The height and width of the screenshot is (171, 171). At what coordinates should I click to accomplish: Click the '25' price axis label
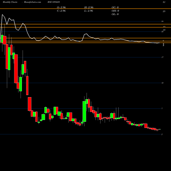(x=164, y=11)
